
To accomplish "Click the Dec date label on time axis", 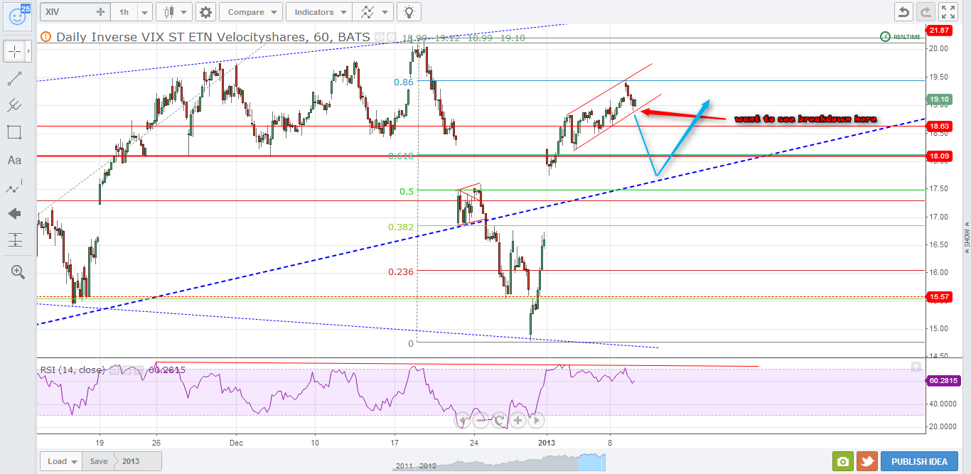I will pyautogui.click(x=236, y=441).
